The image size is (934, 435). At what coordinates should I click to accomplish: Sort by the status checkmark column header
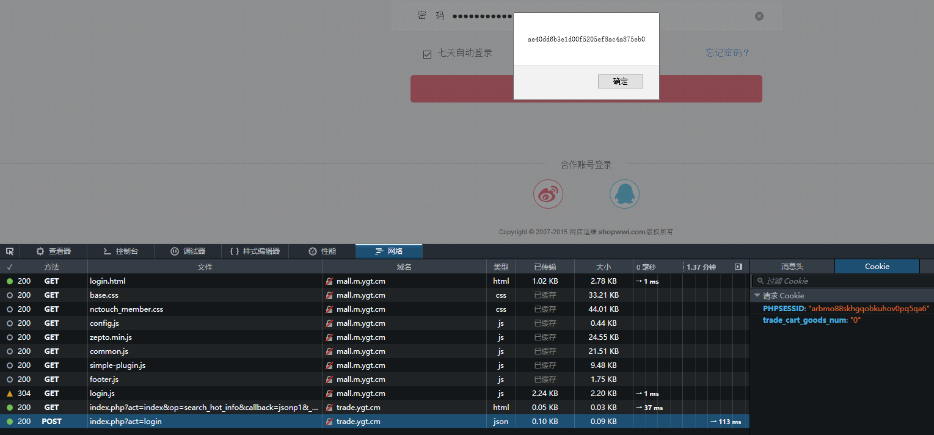click(10, 267)
